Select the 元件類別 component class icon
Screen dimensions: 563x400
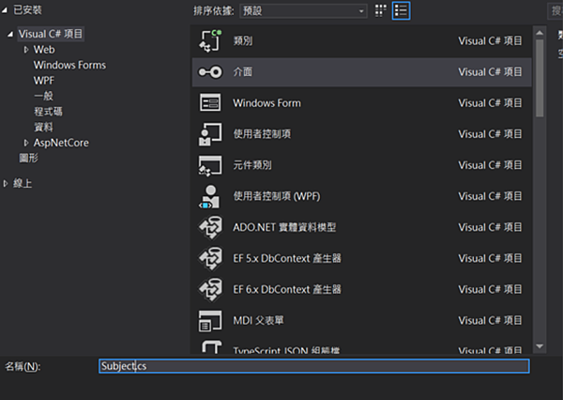point(210,165)
